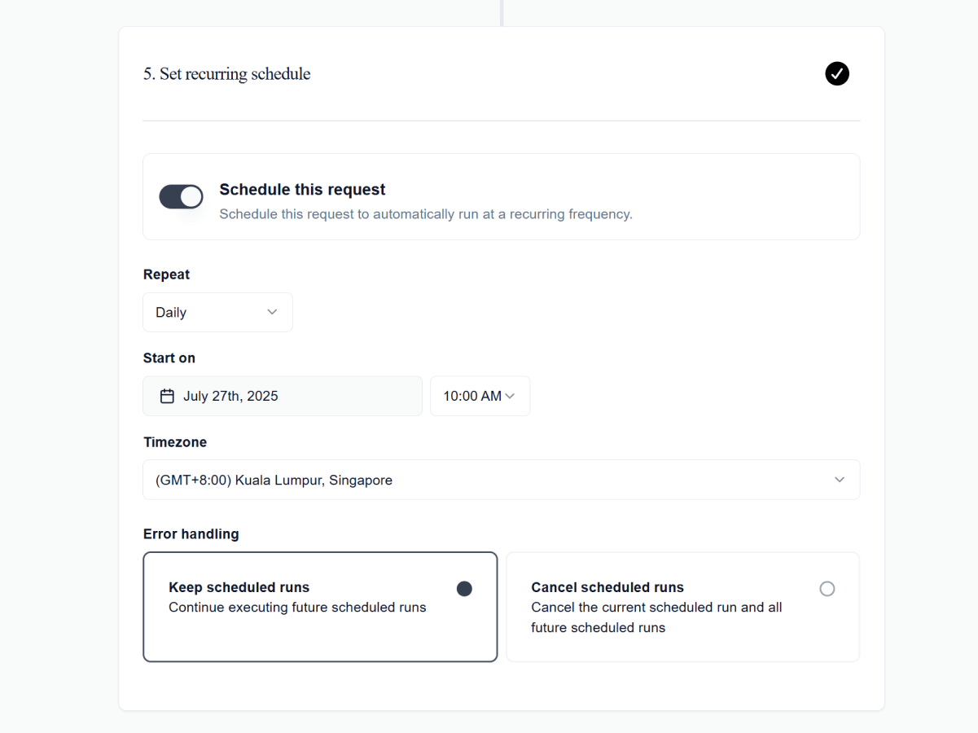Click the Continue executing future scheduled runs description
This screenshot has width=978, height=733.
pos(297,608)
